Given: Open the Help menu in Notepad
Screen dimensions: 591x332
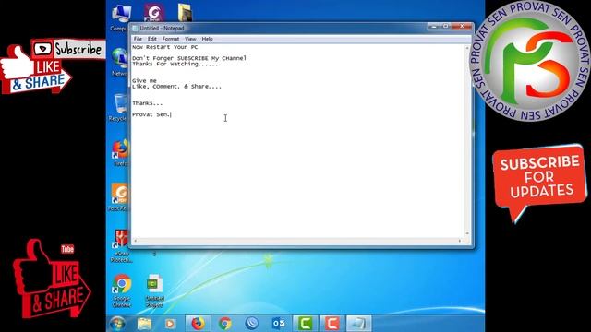Looking at the screenshot, I should click(x=207, y=39).
